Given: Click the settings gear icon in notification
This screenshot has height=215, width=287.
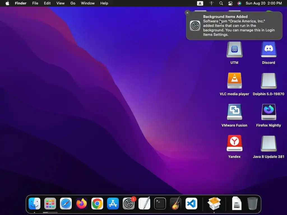Looking at the screenshot, I should point(195,25).
